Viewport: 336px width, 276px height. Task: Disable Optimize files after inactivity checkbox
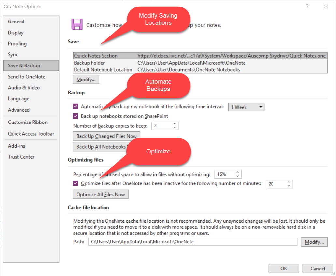76,183
